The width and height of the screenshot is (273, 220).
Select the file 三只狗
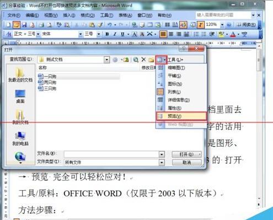pos(47,88)
